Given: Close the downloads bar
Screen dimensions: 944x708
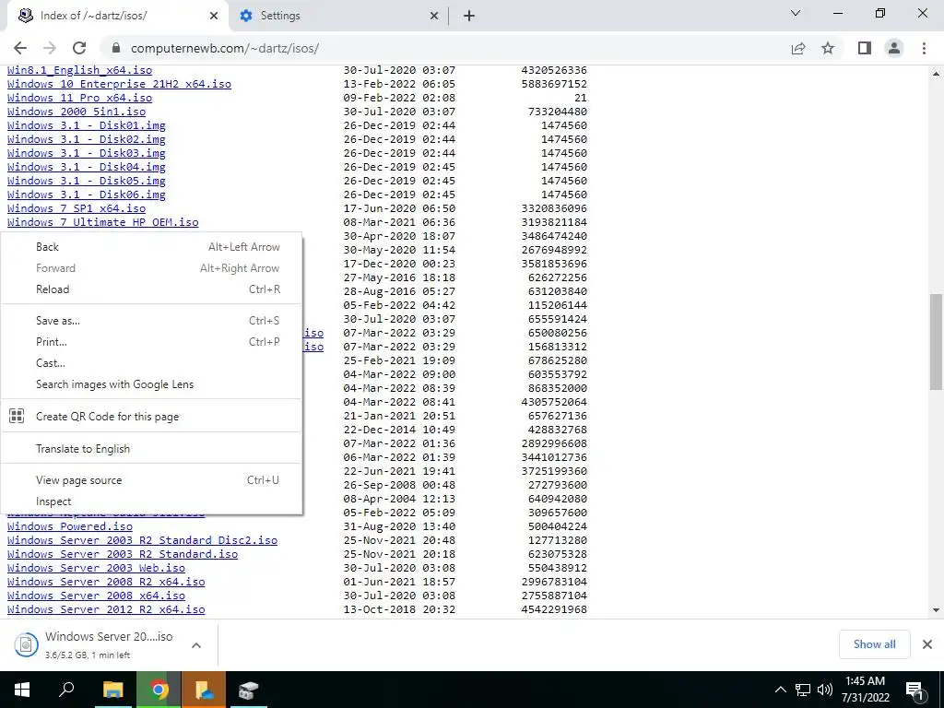Looking at the screenshot, I should coord(927,644).
